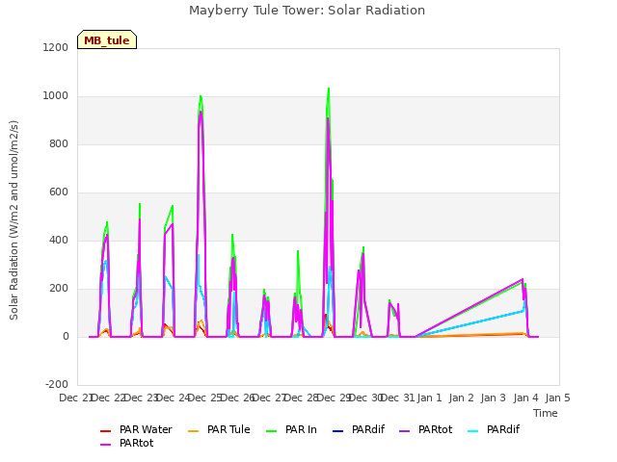This screenshot has height=462, width=617.
Task: Click the Jan 5 x-axis tick label
Action: (x=558, y=398)
